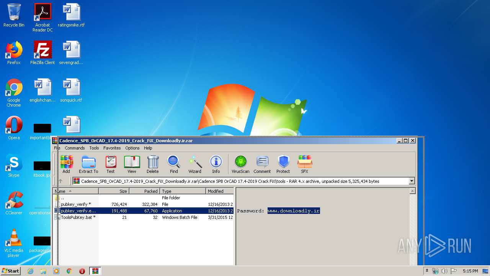
Task: Launch the Wizard tool
Action: pyautogui.click(x=195, y=164)
